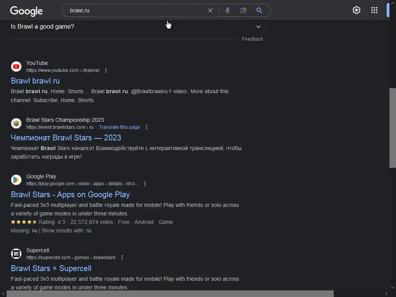Click the Google Play favicon

16,180
